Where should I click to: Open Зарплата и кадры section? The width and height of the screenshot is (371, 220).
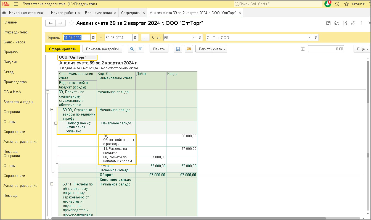18,102
